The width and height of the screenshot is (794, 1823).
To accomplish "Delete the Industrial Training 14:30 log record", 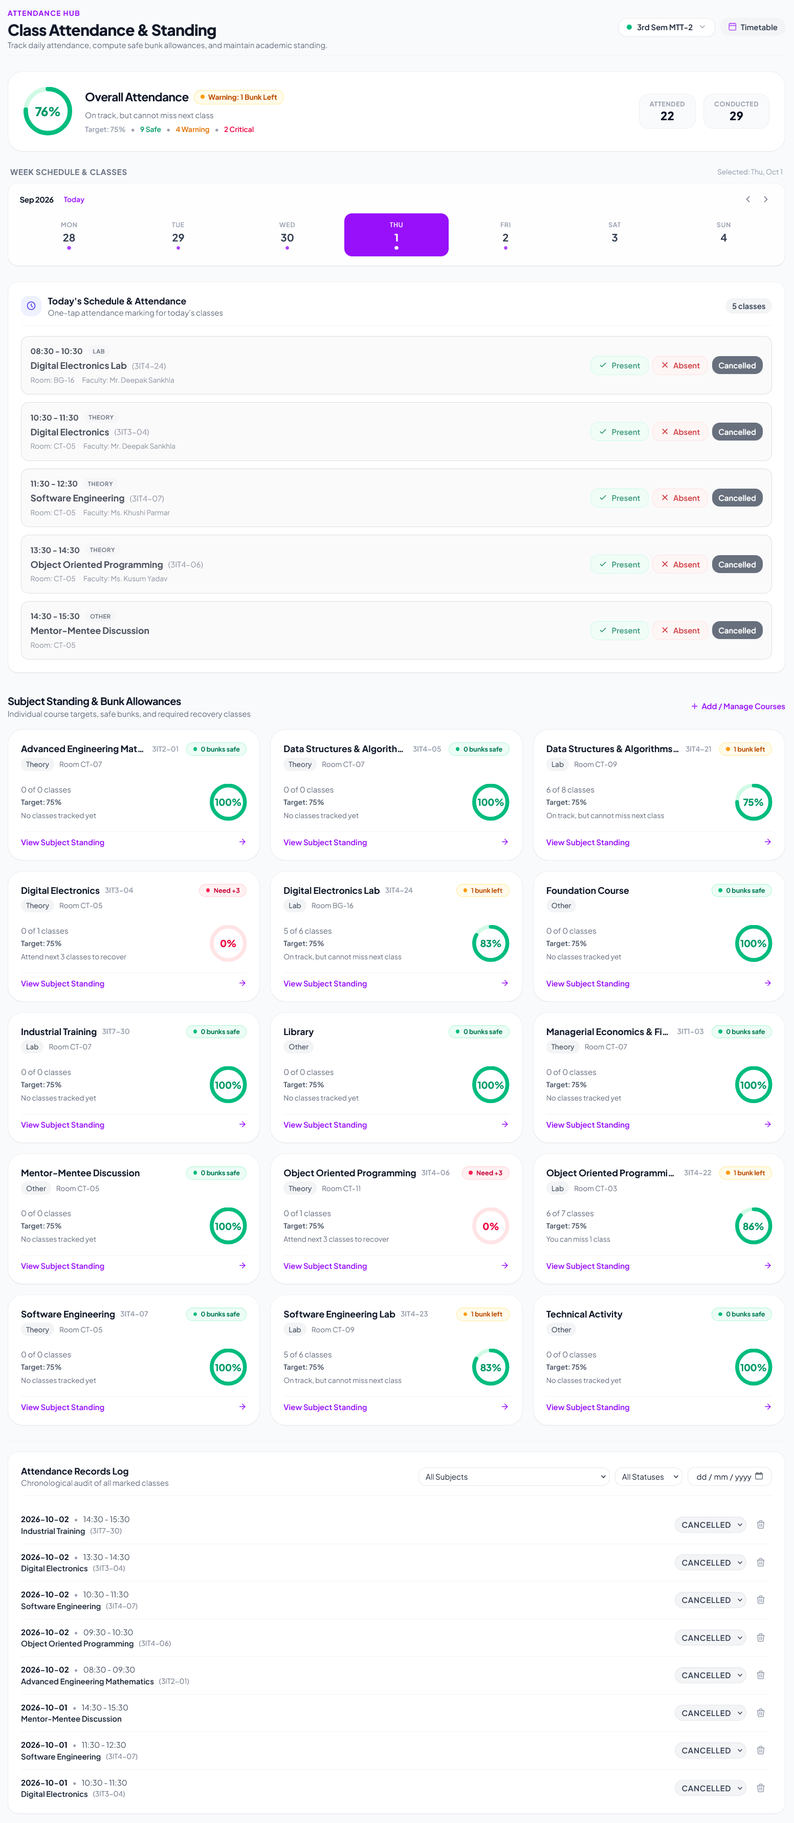I will pyautogui.click(x=761, y=1524).
